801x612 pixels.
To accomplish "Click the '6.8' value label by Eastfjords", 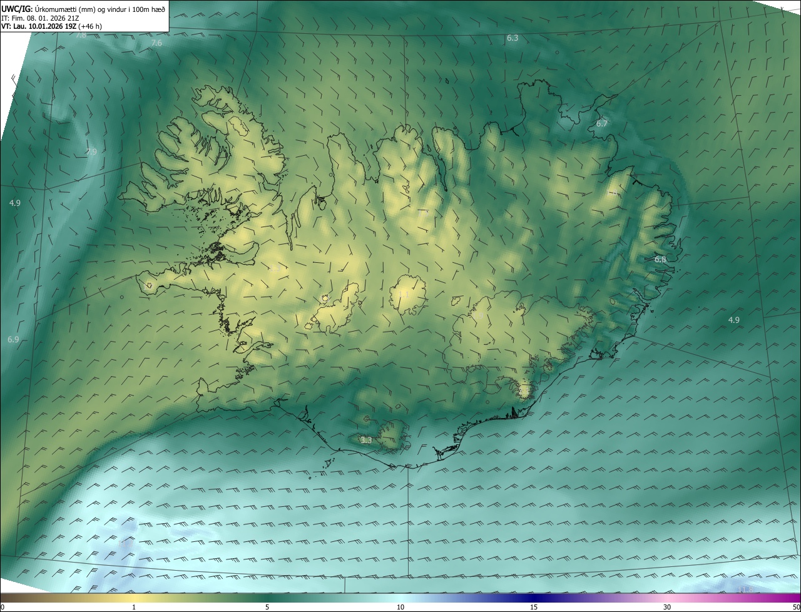I will 660,259.
